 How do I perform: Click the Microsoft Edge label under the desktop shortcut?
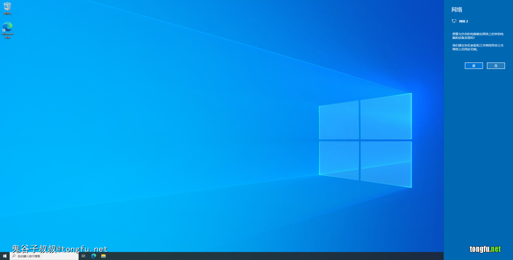(x=7, y=35)
